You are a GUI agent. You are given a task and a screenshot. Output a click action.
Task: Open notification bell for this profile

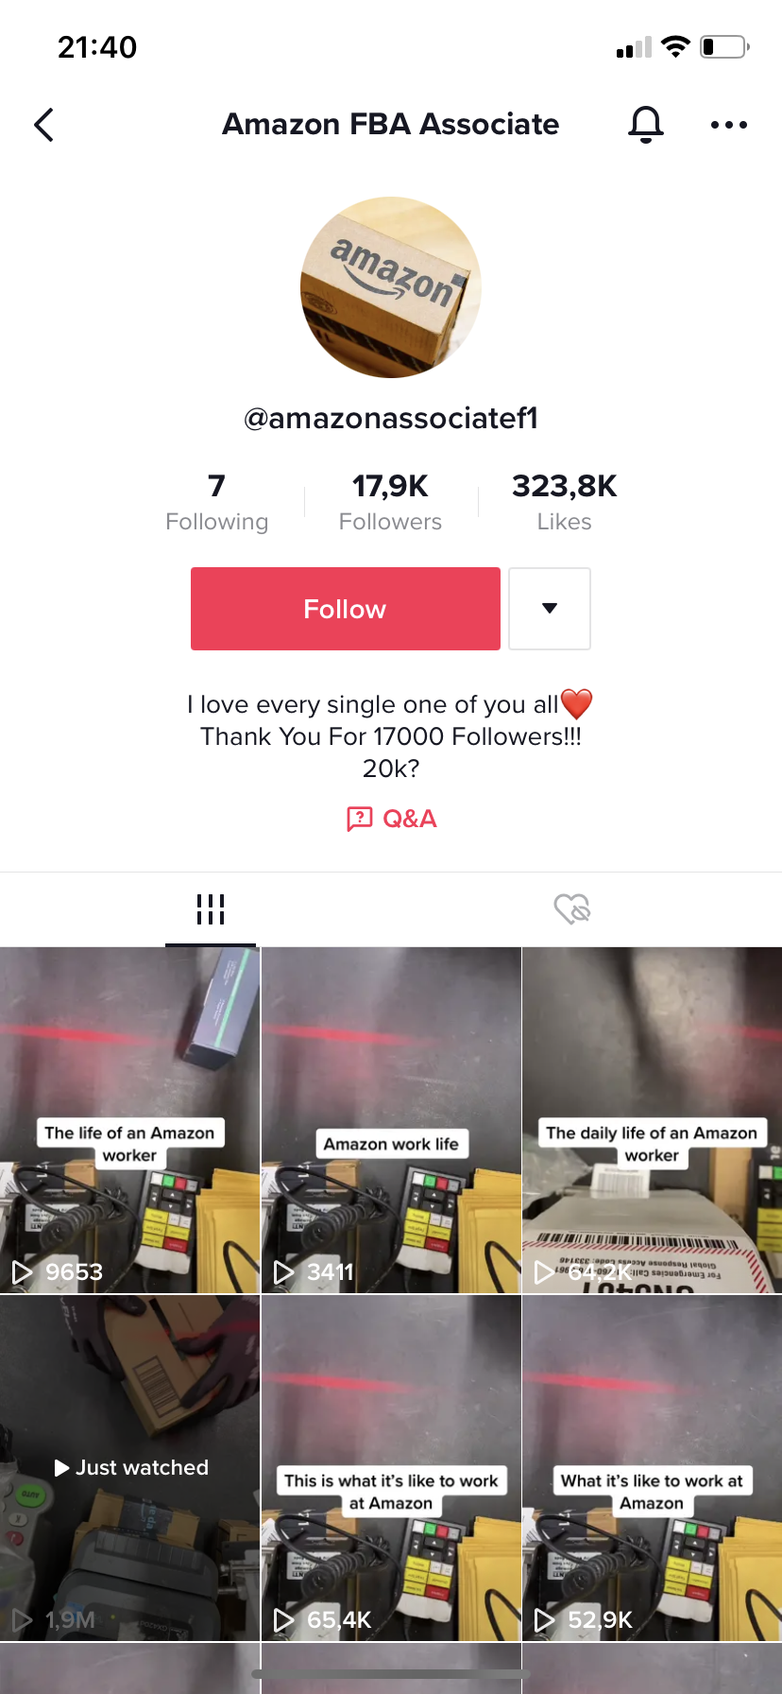[x=646, y=125]
